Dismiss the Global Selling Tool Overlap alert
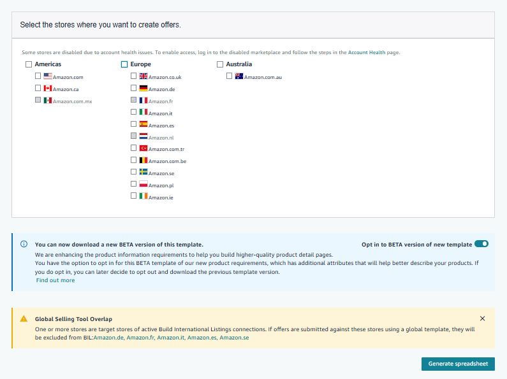 click(x=482, y=318)
